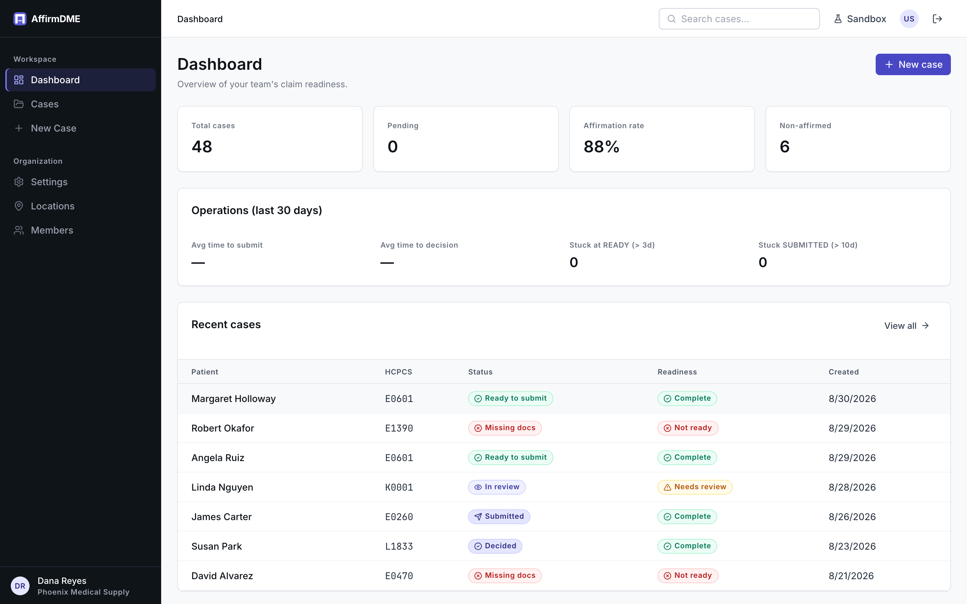The width and height of the screenshot is (967, 604).
Task: Click the Readiness column header
Action: point(677,372)
